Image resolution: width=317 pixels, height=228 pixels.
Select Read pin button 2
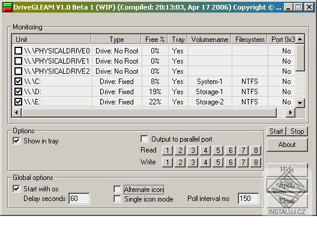coord(180,151)
